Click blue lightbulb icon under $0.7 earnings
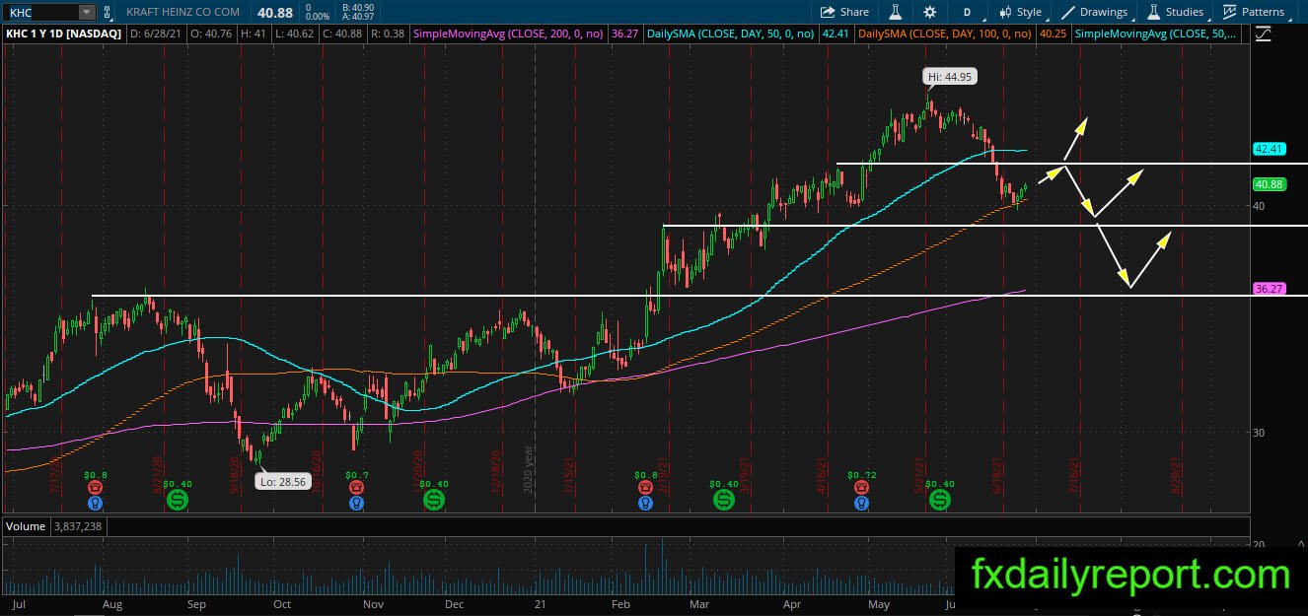This screenshot has height=616, width=1308. 356,503
